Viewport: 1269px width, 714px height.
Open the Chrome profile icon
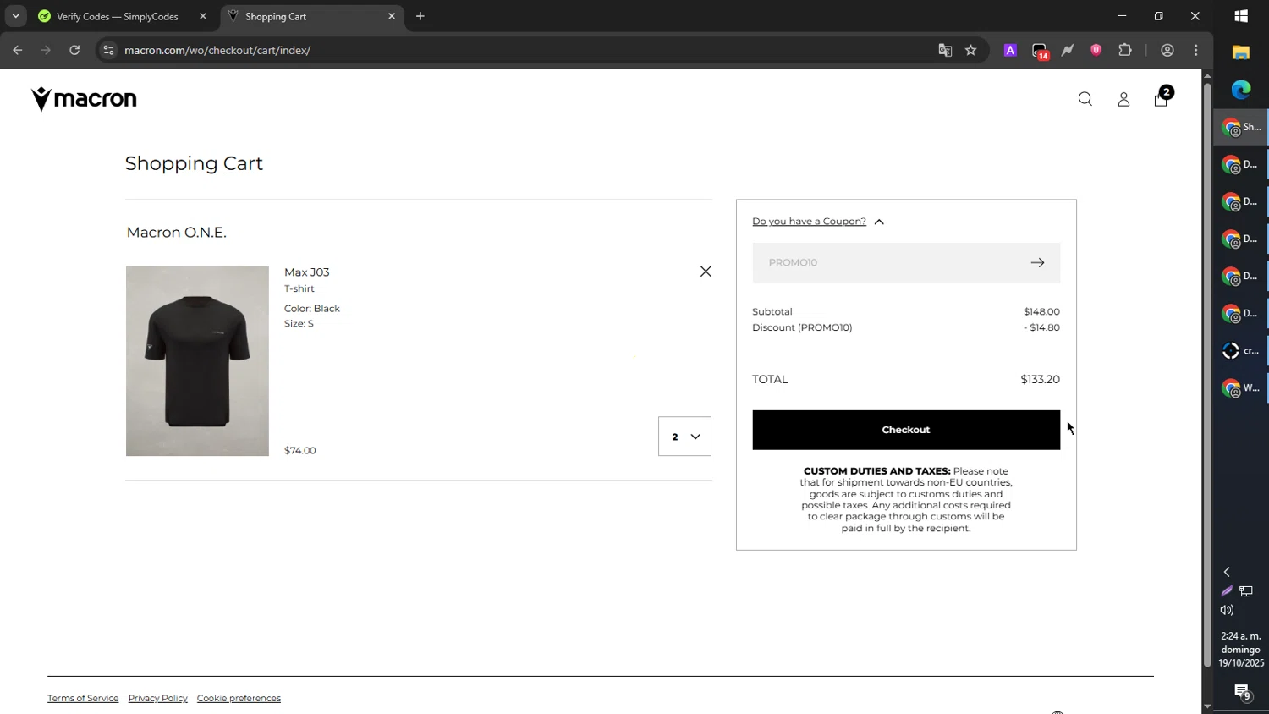[1167, 51]
